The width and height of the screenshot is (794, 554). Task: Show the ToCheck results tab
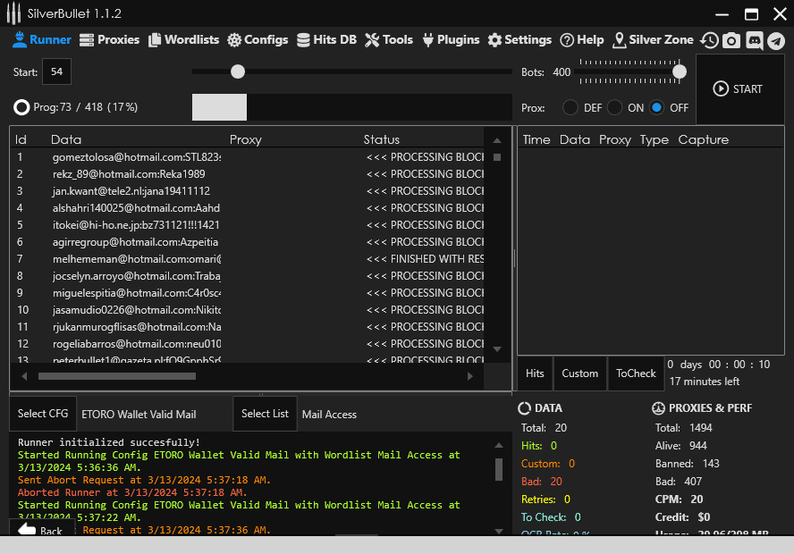pyautogui.click(x=636, y=374)
